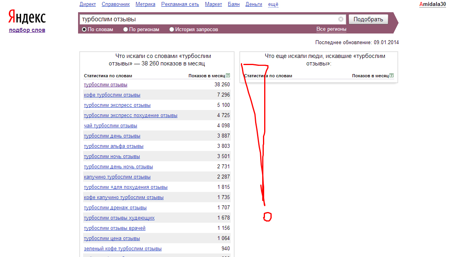Open the Баян service link
468x257 pixels.
click(234, 4)
